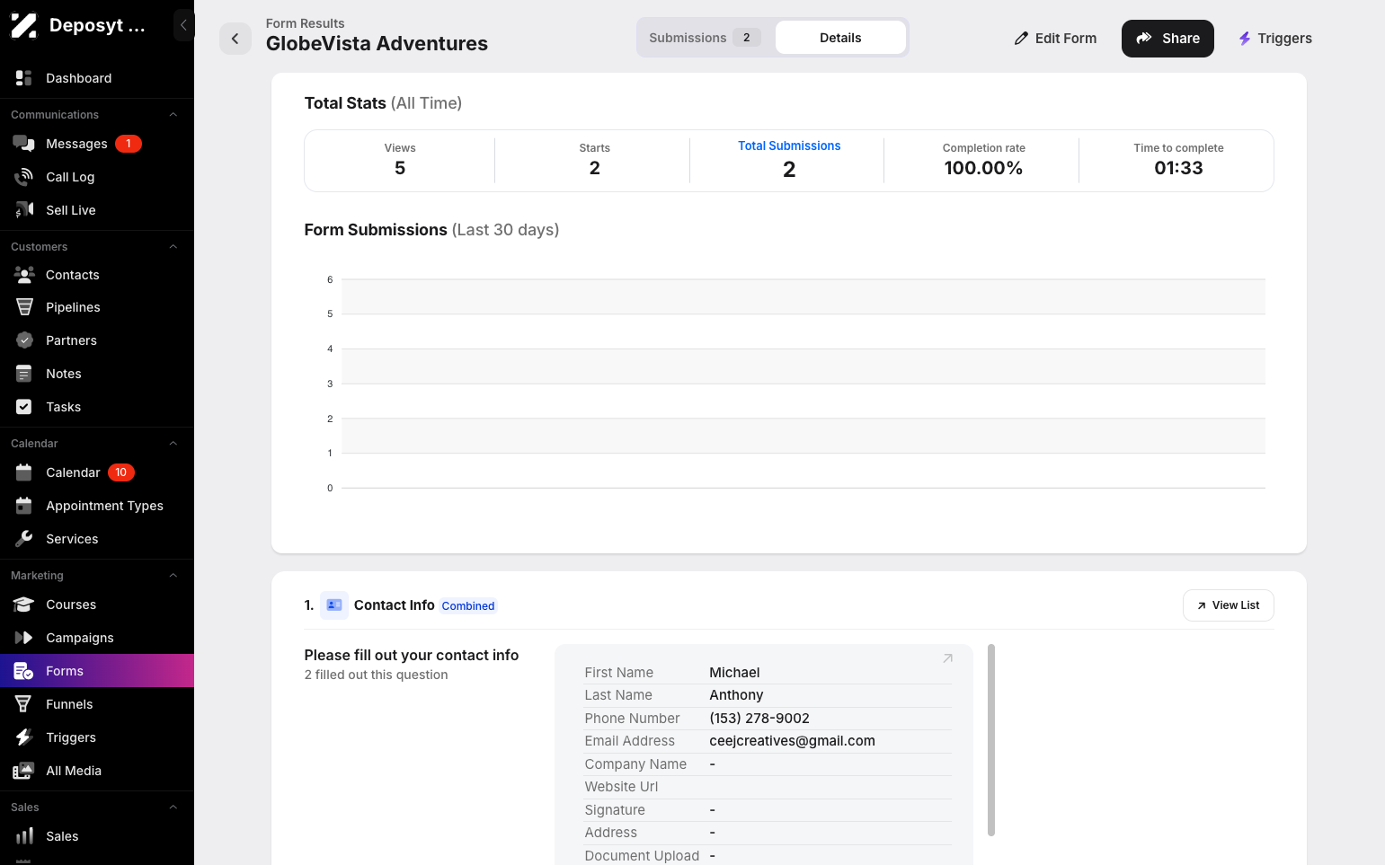
Task: Open the Notes icon
Action: tap(24, 374)
